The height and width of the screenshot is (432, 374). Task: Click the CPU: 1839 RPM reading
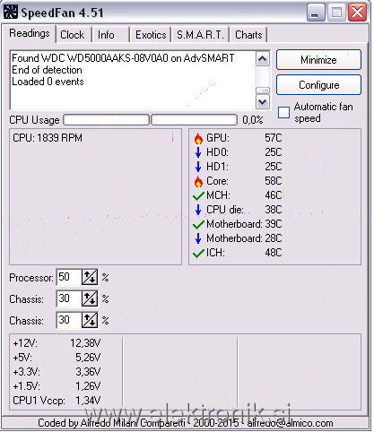point(48,138)
